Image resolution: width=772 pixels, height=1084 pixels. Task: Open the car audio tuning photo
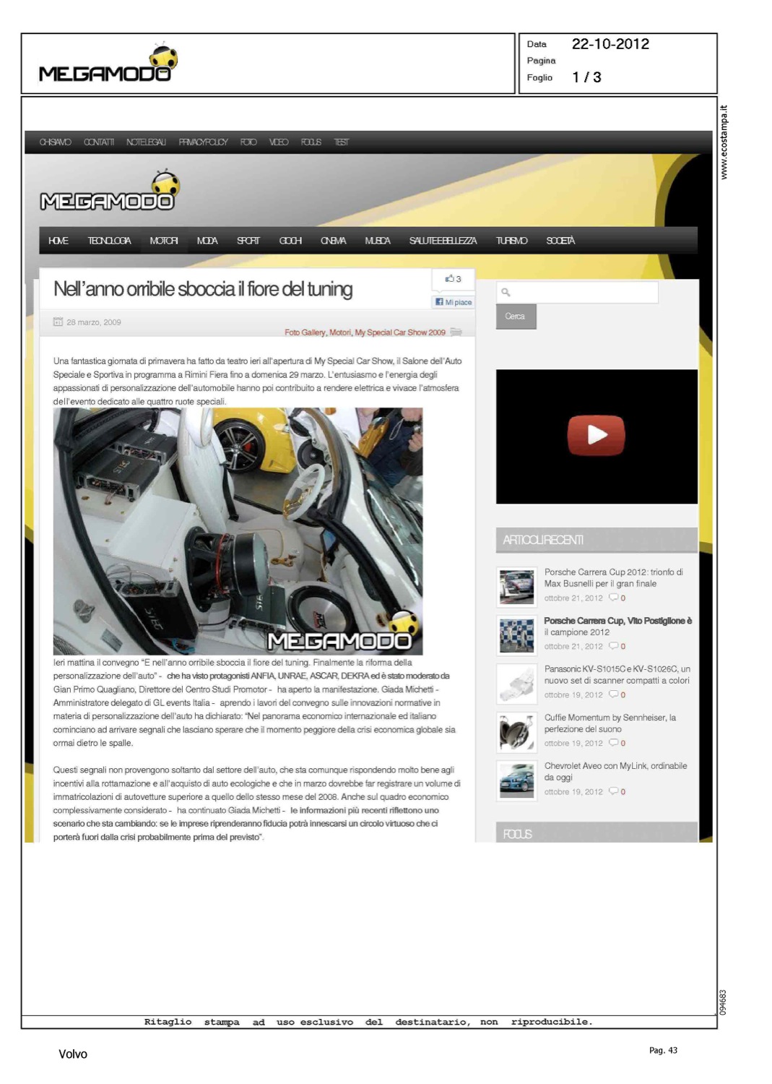pyautogui.click(x=238, y=531)
